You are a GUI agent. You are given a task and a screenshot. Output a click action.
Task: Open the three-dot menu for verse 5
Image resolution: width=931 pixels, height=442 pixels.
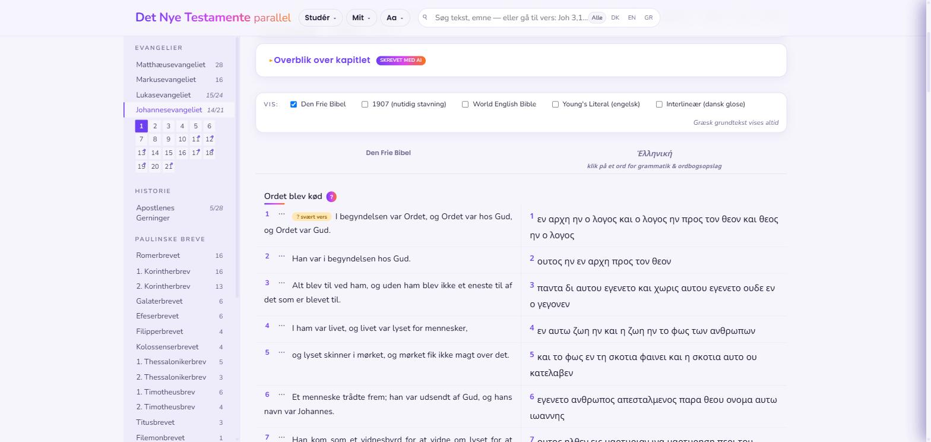tap(281, 352)
